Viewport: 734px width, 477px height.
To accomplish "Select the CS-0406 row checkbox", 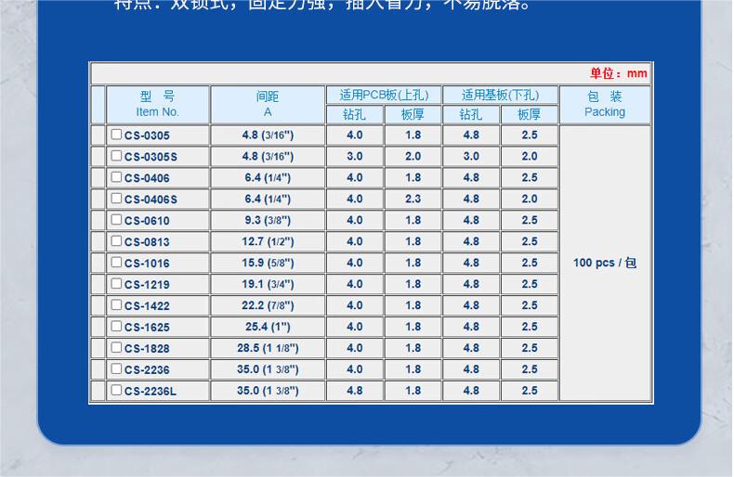I will pos(116,177).
